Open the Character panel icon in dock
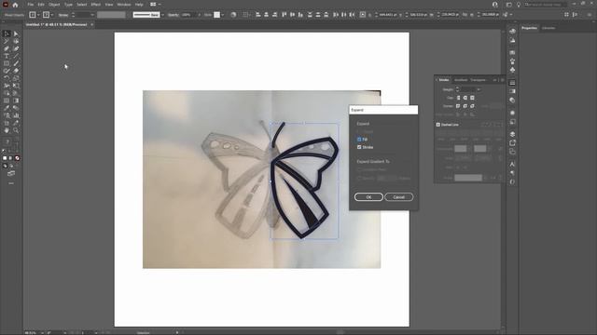 click(x=512, y=164)
